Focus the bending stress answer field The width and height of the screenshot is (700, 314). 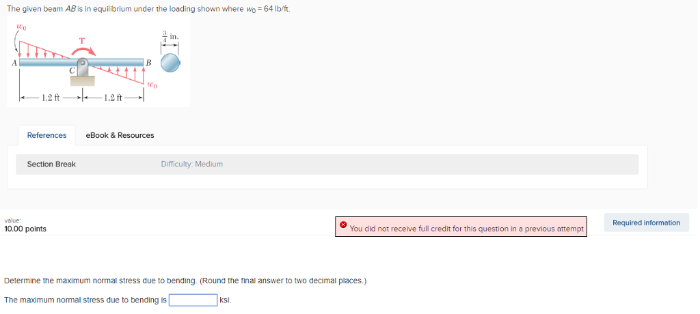193,300
